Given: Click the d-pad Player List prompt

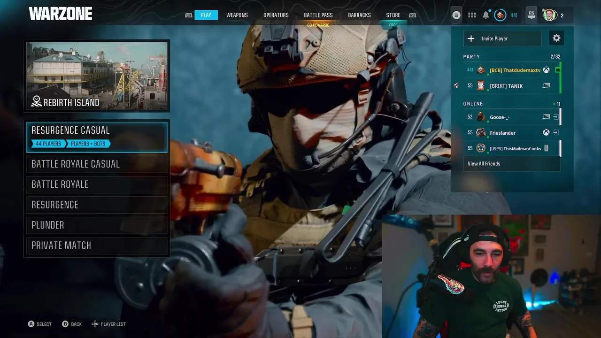Looking at the screenshot, I should tap(108, 324).
